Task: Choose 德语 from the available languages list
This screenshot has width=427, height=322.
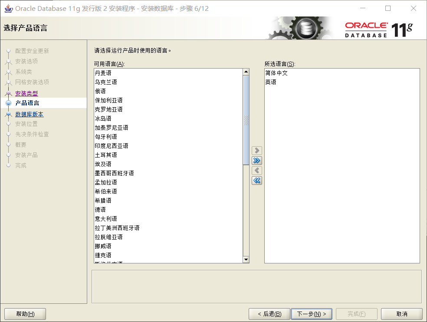Action: pos(100,210)
